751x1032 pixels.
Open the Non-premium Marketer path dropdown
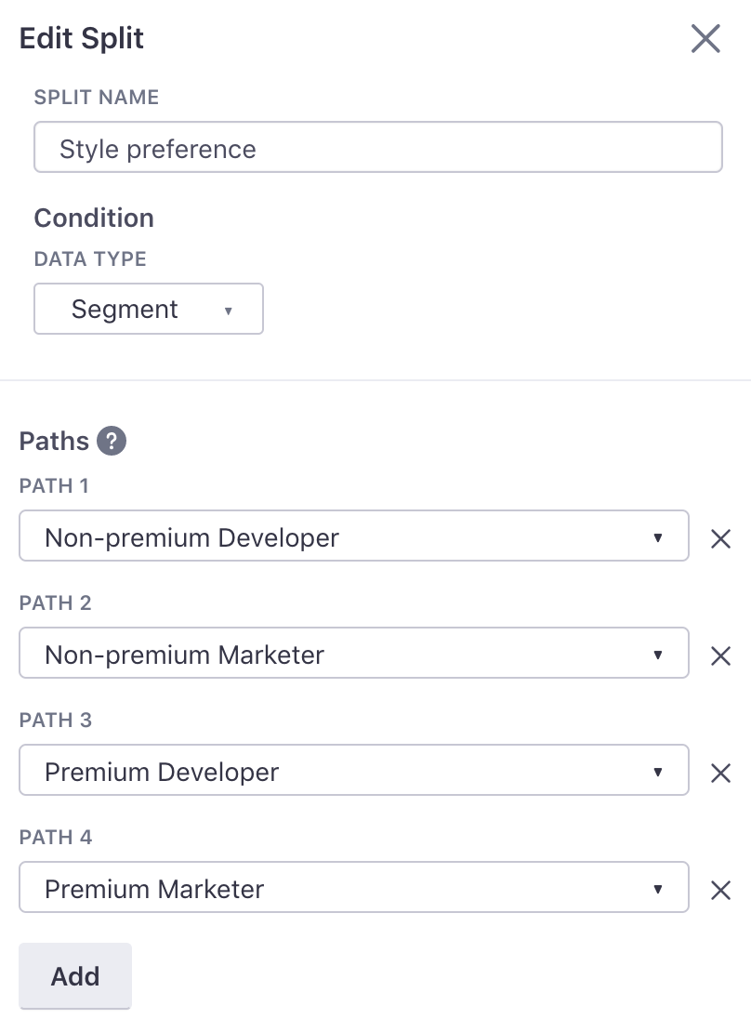click(354, 653)
